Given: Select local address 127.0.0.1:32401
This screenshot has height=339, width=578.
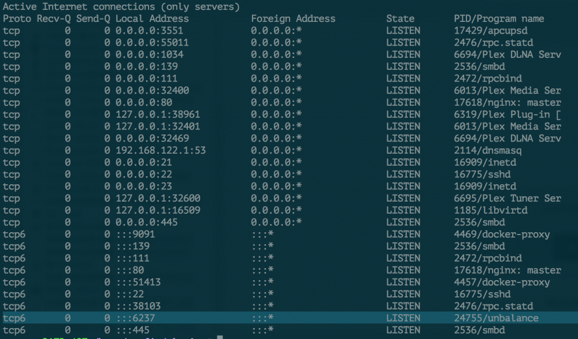Looking at the screenshot, I should pos(158,126).
